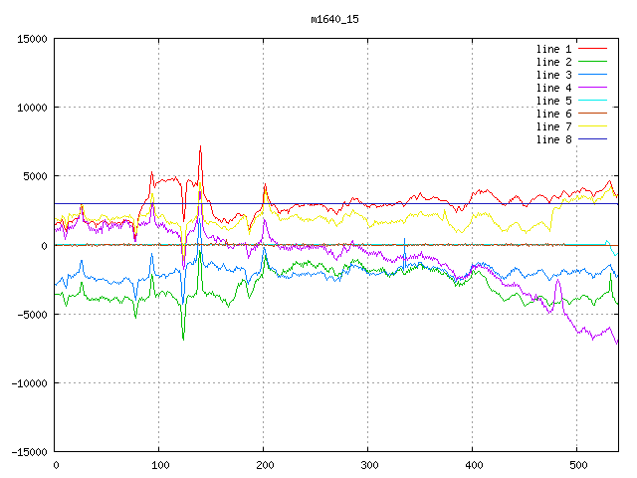Click the tallest red peak near x=140
637x478 pixels.
pyautogui.click(x=200, y=147)
